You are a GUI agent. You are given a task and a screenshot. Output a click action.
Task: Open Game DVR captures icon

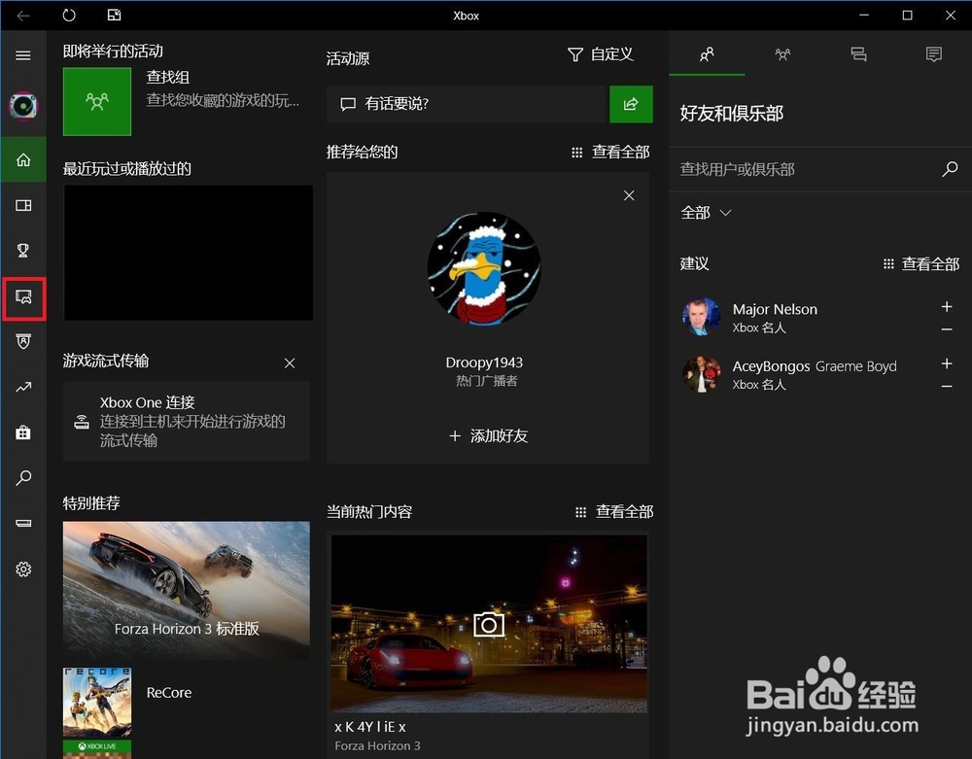click(x=23, y=297)
